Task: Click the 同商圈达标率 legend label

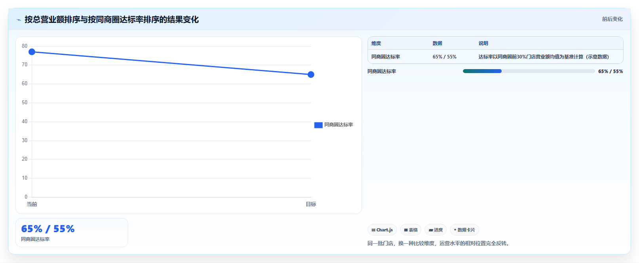Action: click(339, 125)
